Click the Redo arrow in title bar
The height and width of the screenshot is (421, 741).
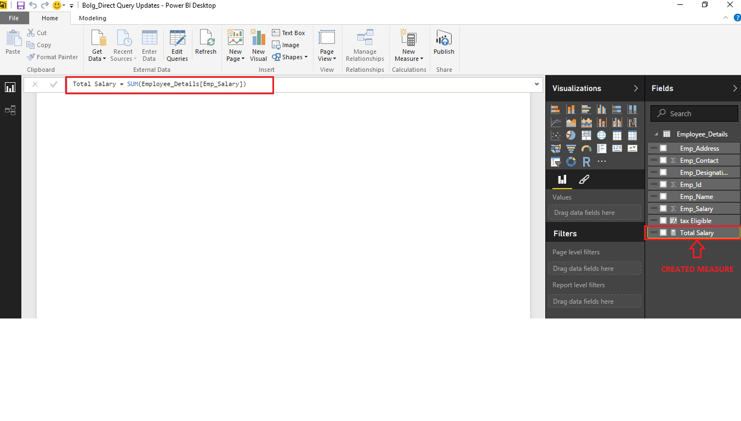coord(45,5)
